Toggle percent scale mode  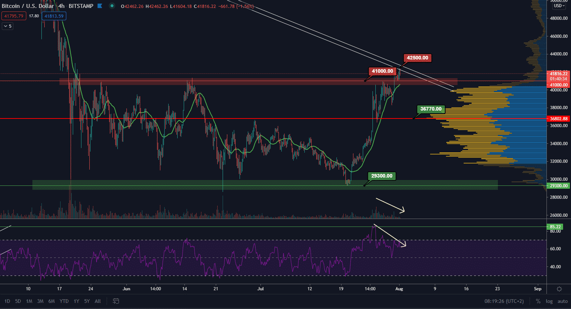pos(538,301)
